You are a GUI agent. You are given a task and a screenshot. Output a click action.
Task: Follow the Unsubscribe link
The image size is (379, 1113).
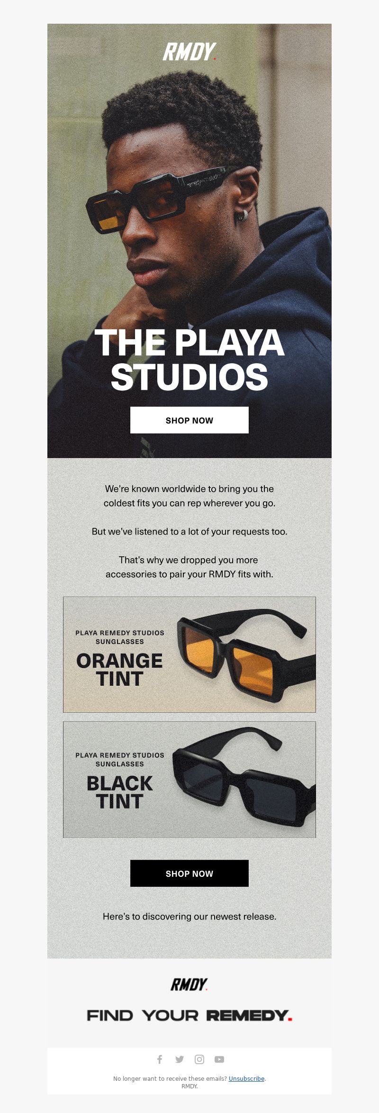pos(246,1078)
